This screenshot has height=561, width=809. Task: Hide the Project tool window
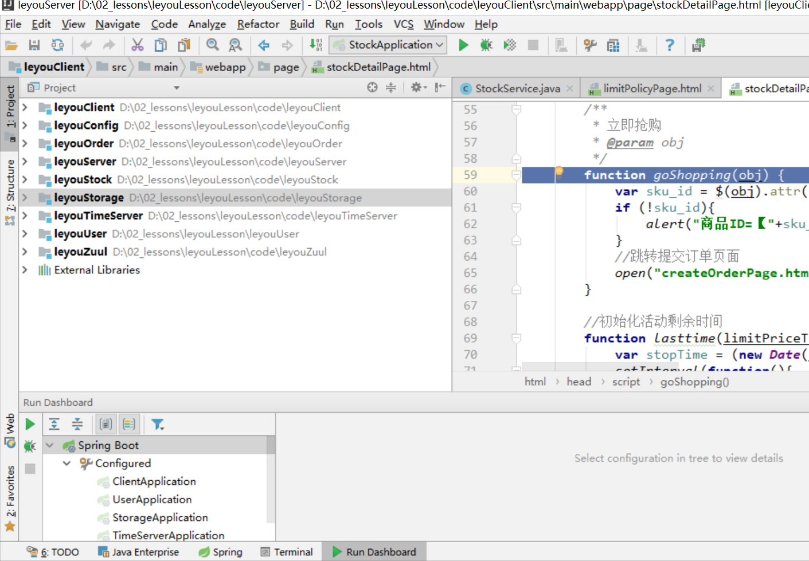point(440,87)
